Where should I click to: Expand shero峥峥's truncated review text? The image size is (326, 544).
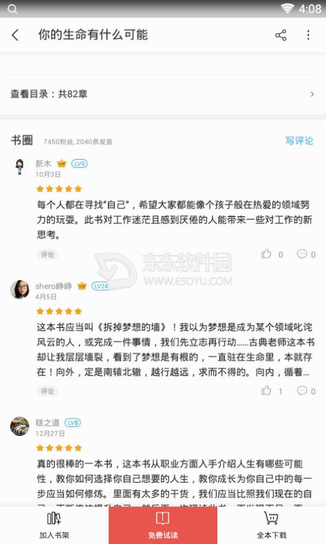point(175,349)
